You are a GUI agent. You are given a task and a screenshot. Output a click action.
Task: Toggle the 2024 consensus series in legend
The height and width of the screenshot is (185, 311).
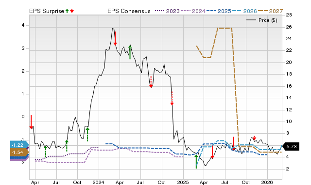tap(193, 11)
